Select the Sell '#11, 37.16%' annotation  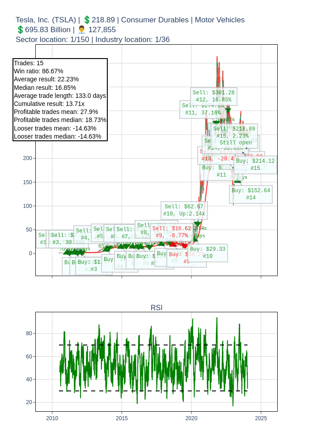[203, 110]
